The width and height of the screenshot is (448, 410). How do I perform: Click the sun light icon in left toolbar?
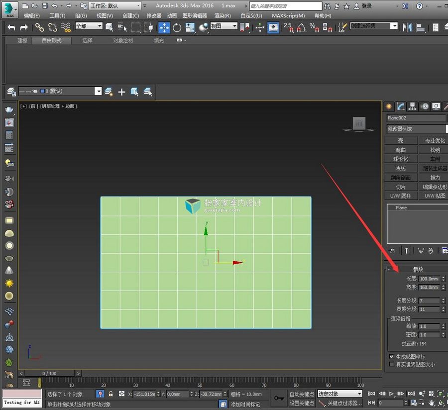[x=9, y=283]
